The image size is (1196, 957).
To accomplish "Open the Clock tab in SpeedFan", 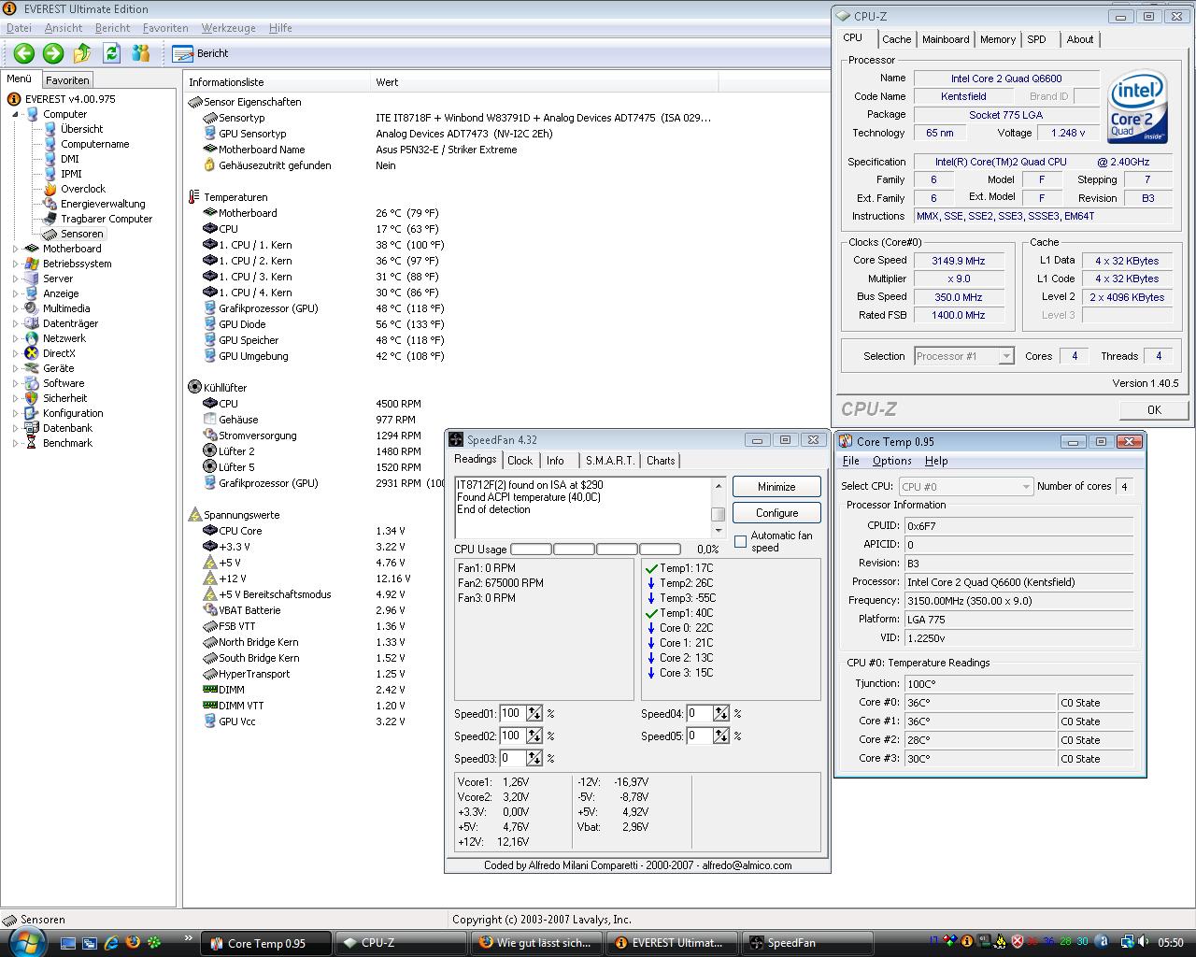I will (520, 461).
